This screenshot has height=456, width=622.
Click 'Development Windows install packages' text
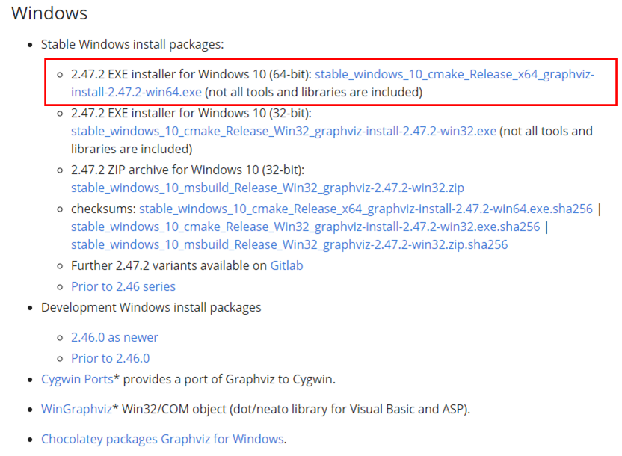pos(151,307)
